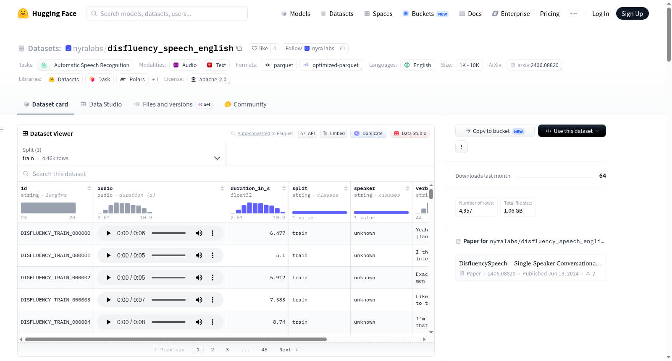
Task: Open audio options menu for DISFLUENCY_TRAIN_000000
Action: (213, 233)
